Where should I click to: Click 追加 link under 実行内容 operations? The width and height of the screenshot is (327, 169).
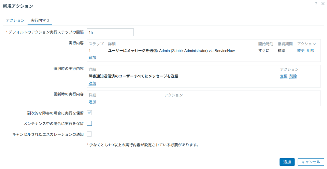tap(92, 58)
